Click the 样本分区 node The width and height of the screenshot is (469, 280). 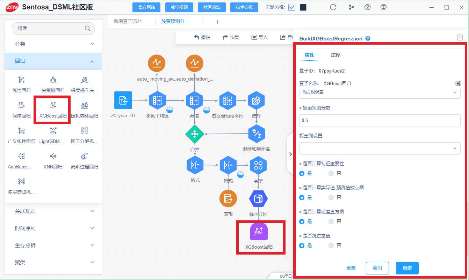(x=258, y=198)
